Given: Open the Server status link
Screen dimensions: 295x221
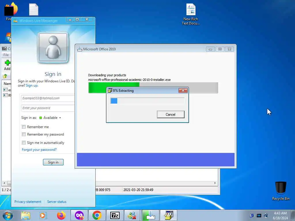Looking at the screenshot, I should [x=57, y=202].
